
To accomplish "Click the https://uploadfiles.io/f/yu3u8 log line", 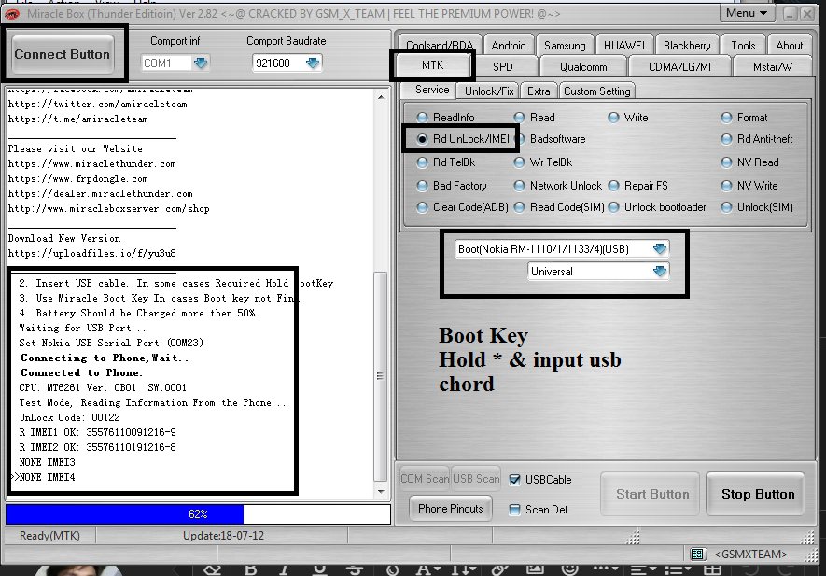I will 92,254.
